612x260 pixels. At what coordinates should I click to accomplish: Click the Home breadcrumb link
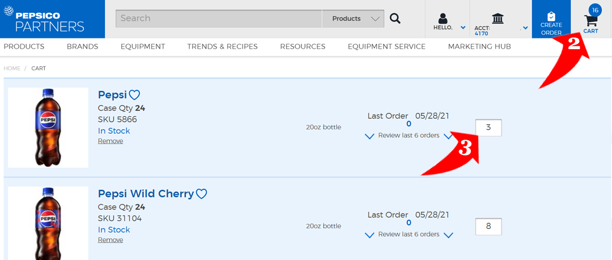pyautogui.click(x=12, y=68)
